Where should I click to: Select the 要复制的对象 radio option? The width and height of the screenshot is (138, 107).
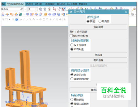coord(72,79)
